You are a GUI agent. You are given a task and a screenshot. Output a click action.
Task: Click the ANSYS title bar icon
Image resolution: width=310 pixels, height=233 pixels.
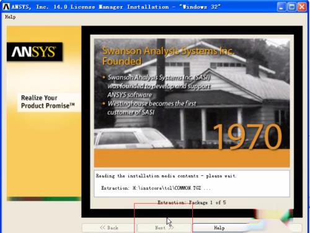click(6, 7)
